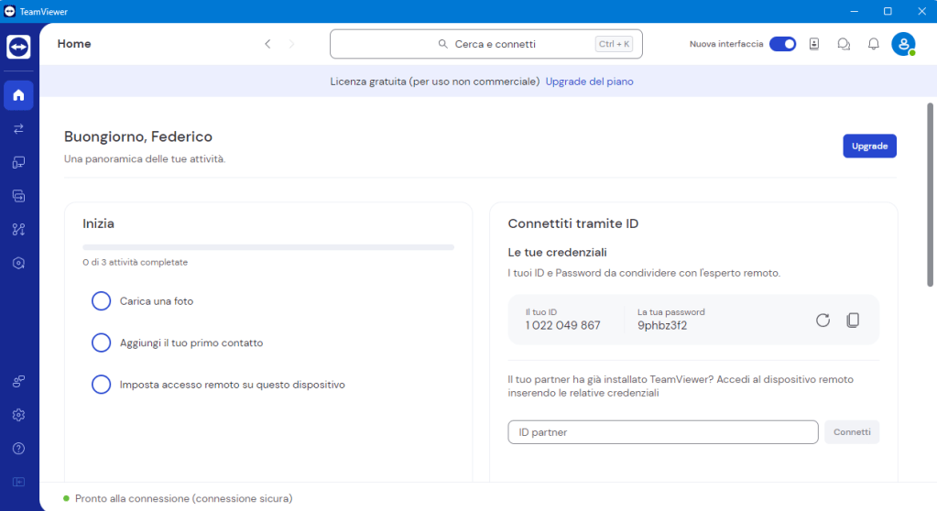
Task: Go back with the left arrow
Action: [267, 44]
